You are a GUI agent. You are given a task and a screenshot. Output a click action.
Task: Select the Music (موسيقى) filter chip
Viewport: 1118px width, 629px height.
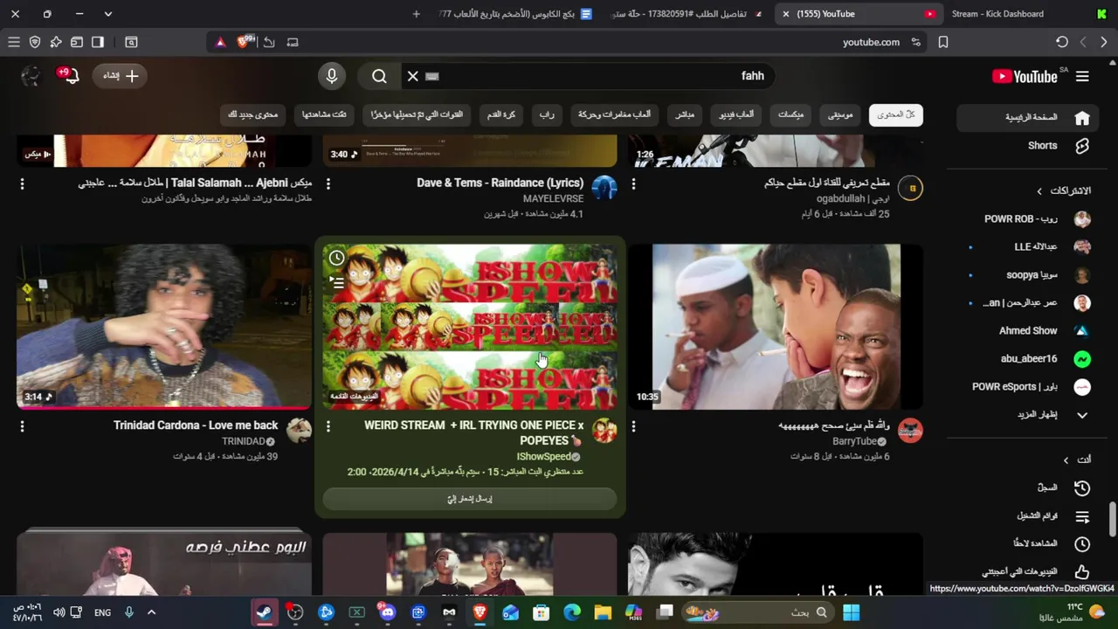pos(839,114)
